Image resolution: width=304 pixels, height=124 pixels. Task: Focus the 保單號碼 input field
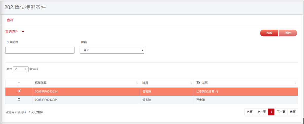click(x=40, y=50)
